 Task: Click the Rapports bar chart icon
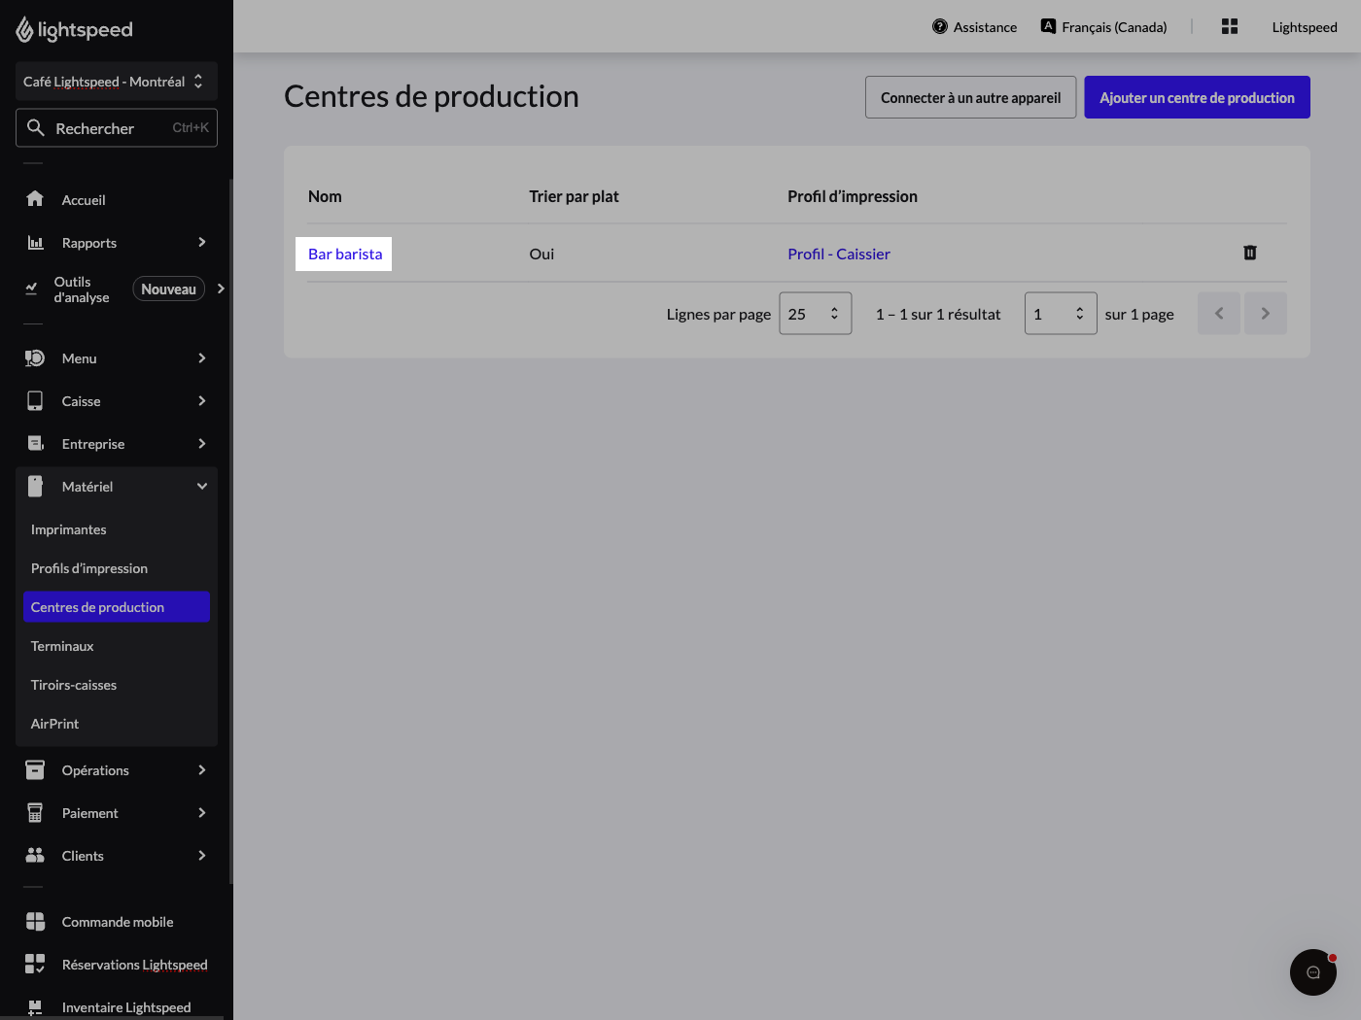click(x=35, y=242)
